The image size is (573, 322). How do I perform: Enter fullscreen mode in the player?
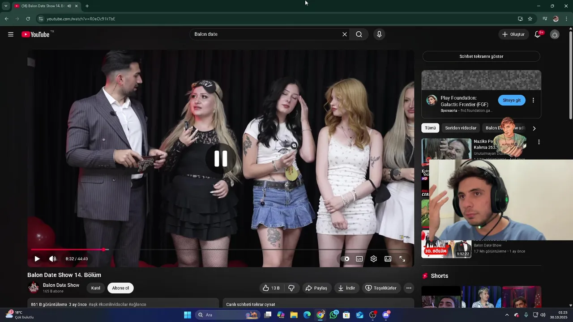point(402,259)
